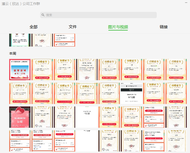Screen dimensions: 190x153
Task: Switch to the 文件 tab
Action: pyautogui.click(x=72, y=27)
